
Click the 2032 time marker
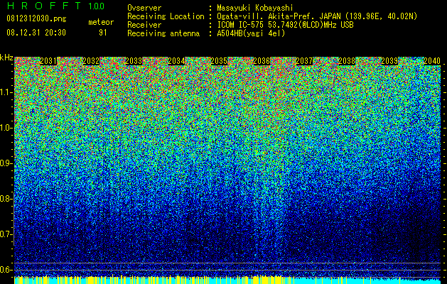91,61
